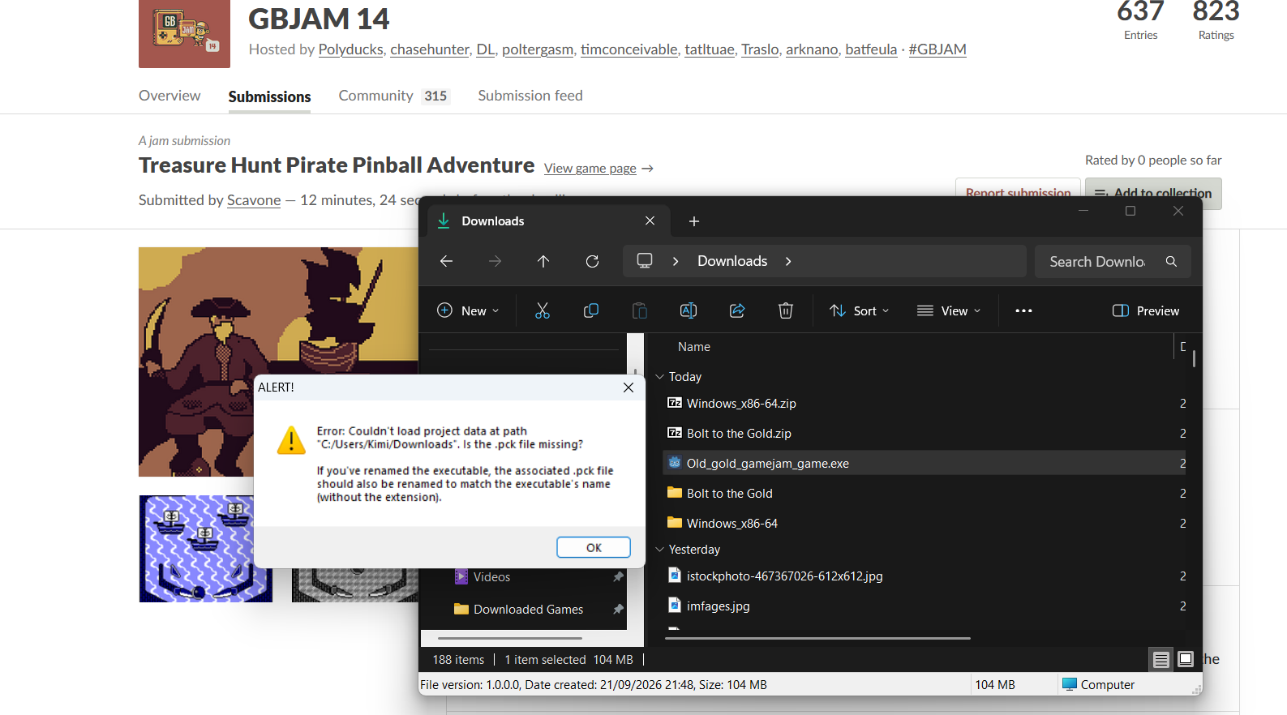Switch to large thumbnails view icon
1287x715 pixels.
[x=1186, y=659]
